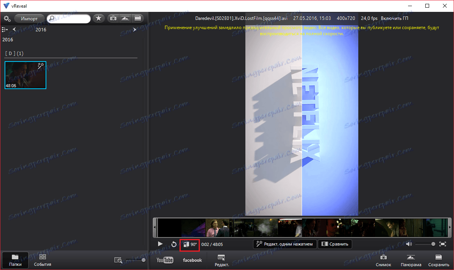The width and height of the screenshot is (454, 270).
Task: Jump to frame with man in pink shirt
Action: 217,228
